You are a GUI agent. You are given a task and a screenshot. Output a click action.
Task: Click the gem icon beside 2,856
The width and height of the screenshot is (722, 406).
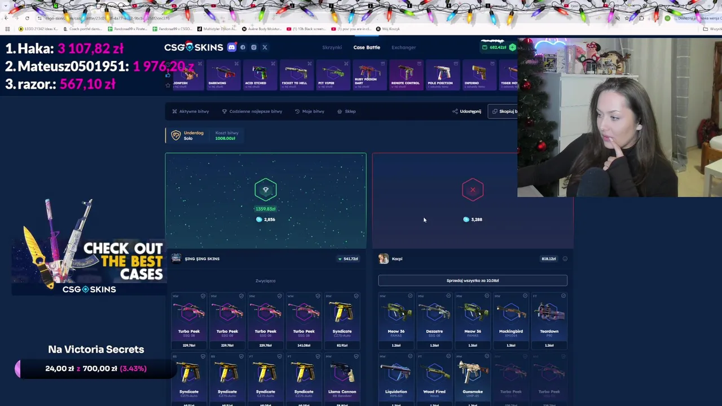pos(259,219)
